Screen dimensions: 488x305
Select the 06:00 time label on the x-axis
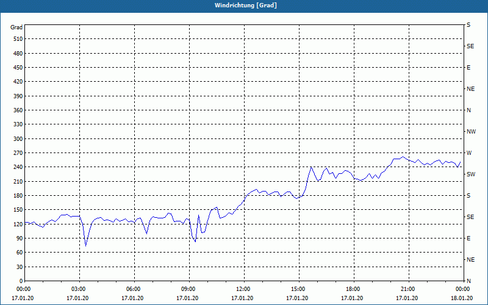(x=132, y=289)
